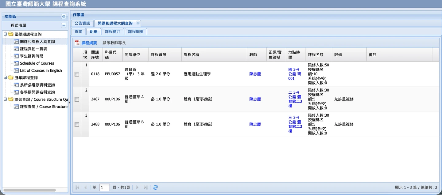The height and width of the screenshot is (195, 442).
Task: Go to the last page with the pager arrow
Action: click(x=145, y=187)
